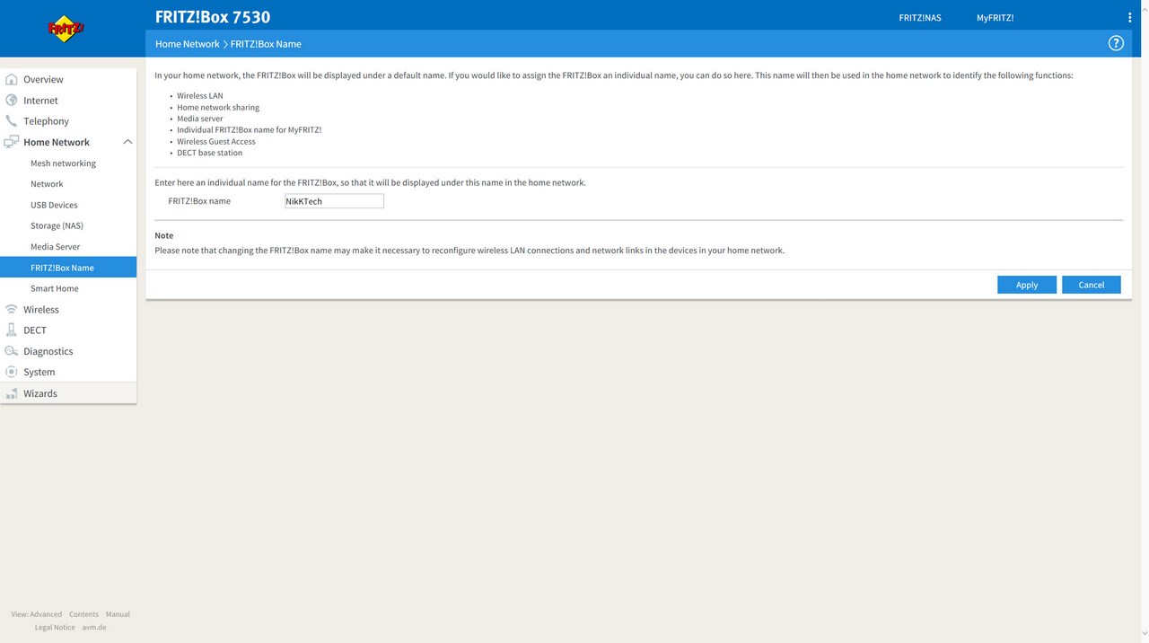Screen dimensions: 1149x643
Task: Click the System gear icon
Action: pos(12,372)
